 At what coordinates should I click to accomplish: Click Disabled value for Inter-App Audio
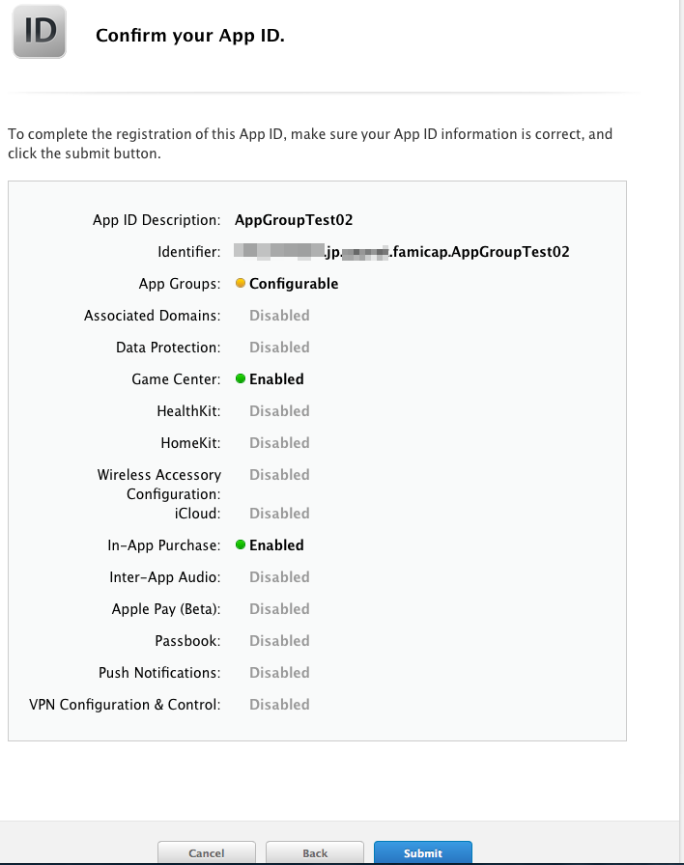click(279, 577)
